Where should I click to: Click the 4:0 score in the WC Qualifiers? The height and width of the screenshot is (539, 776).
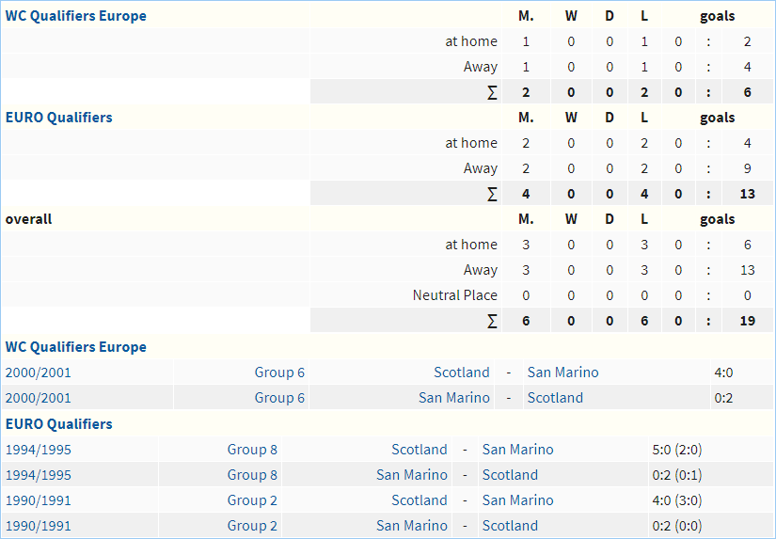pyautogui.click(x=723, y=373)
